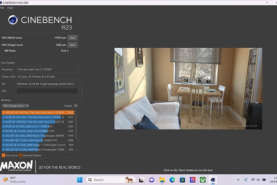This screenshot has height=185, width=277.
Task: Click the Info input field
Action: coord(47,91)
